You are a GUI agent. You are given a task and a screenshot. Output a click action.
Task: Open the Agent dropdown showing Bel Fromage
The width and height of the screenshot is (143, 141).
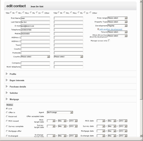pyautogui.click(x=60, y=112)
